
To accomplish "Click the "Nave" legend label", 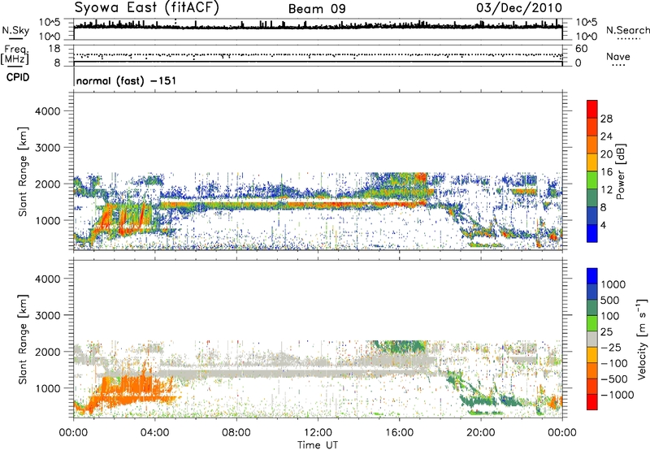I will 618,56.
